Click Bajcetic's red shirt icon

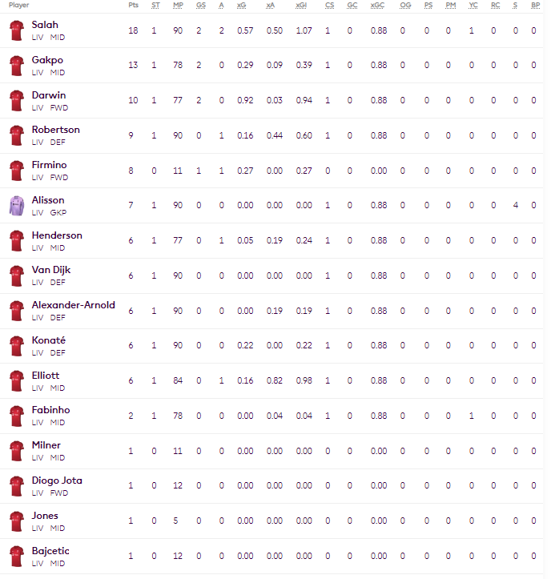(x=16, y=556)
